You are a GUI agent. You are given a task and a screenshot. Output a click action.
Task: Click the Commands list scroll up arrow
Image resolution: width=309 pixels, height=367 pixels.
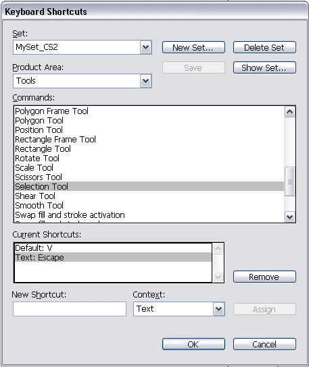pos(290,112)
